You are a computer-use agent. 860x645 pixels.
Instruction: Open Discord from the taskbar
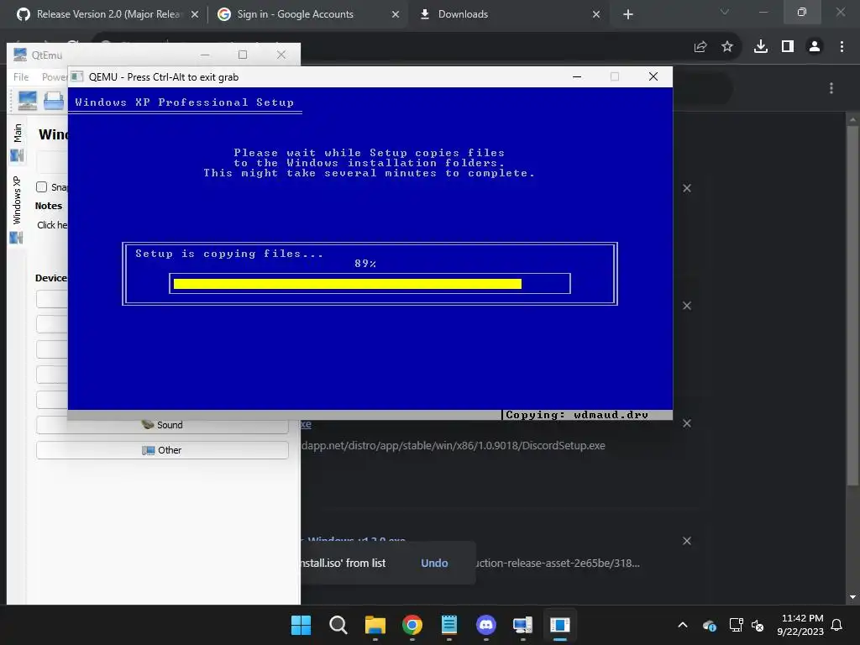[486, 625]
